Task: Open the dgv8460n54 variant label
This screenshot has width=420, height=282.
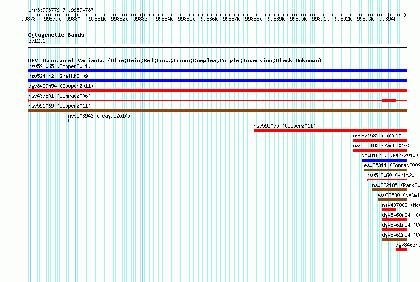Action: pos(401,215)
